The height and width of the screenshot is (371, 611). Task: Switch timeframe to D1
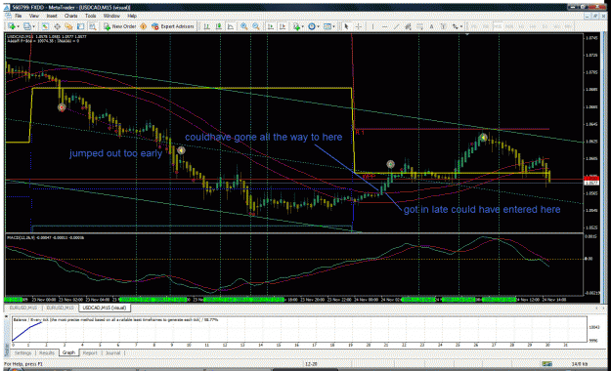click(544, 26)
